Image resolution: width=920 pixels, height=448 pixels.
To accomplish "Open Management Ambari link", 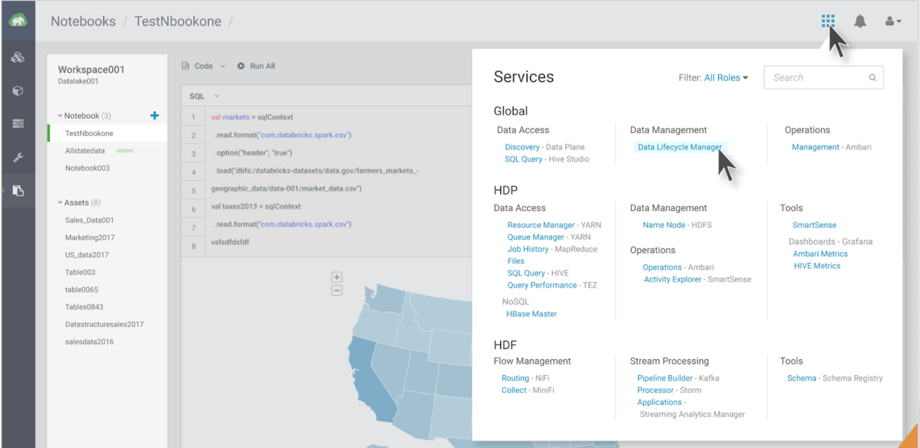I will point(815,147).
